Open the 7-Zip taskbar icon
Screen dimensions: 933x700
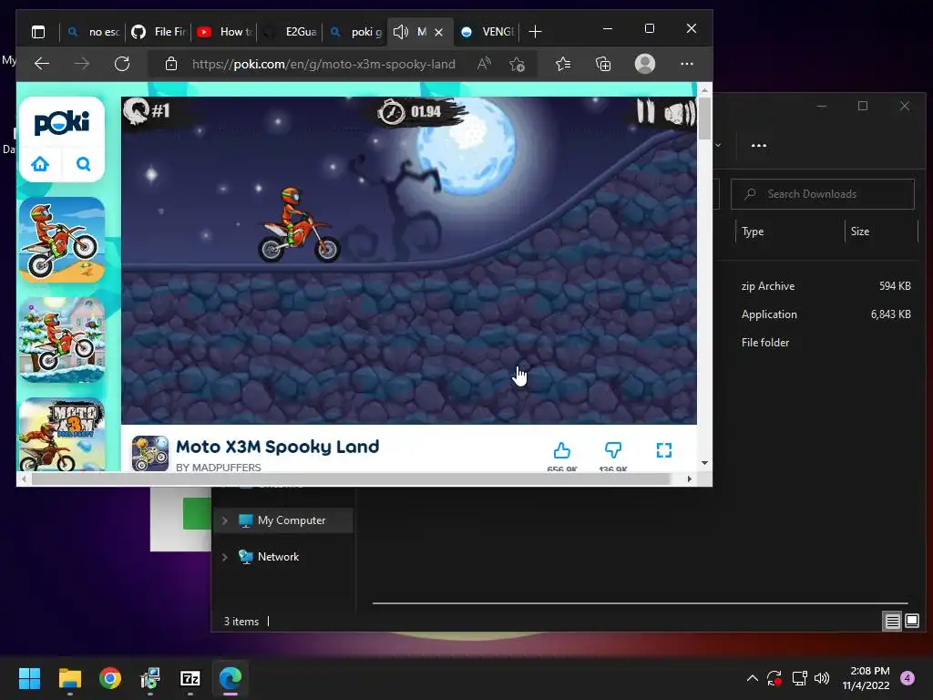190,678
